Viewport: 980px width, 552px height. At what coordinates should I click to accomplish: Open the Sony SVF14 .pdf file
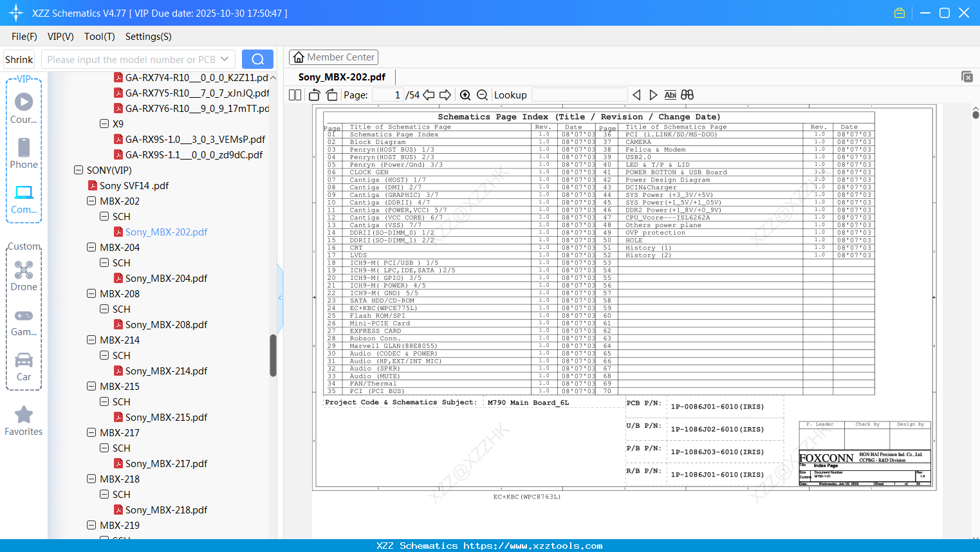click(x=134, y=185)
